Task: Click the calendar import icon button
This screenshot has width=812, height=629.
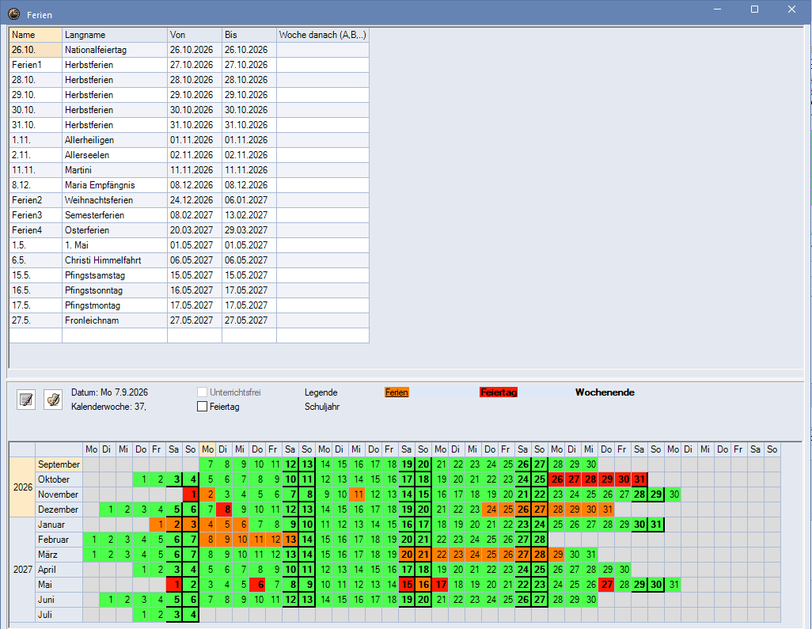Action: point(26,400)
